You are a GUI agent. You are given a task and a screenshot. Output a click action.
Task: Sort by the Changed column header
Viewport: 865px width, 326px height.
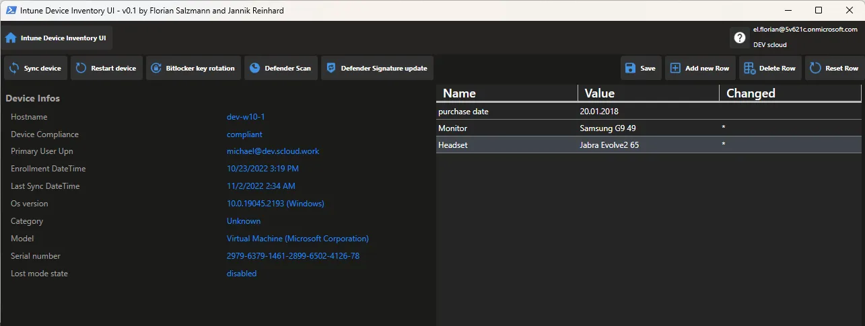pos(790,93)
